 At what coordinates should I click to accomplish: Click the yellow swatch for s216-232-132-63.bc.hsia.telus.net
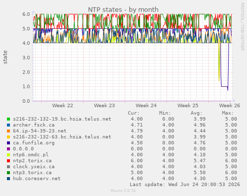(8, 137)
